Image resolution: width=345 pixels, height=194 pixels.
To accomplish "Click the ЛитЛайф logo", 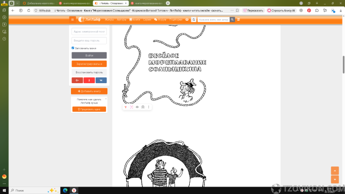I will (x=89, y=20).
